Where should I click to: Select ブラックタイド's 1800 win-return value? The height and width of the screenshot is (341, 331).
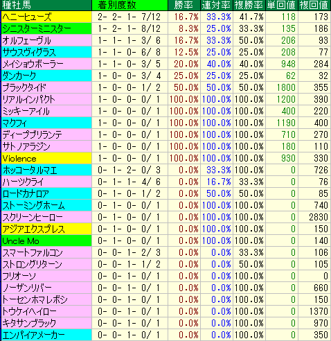click(286, 87)
